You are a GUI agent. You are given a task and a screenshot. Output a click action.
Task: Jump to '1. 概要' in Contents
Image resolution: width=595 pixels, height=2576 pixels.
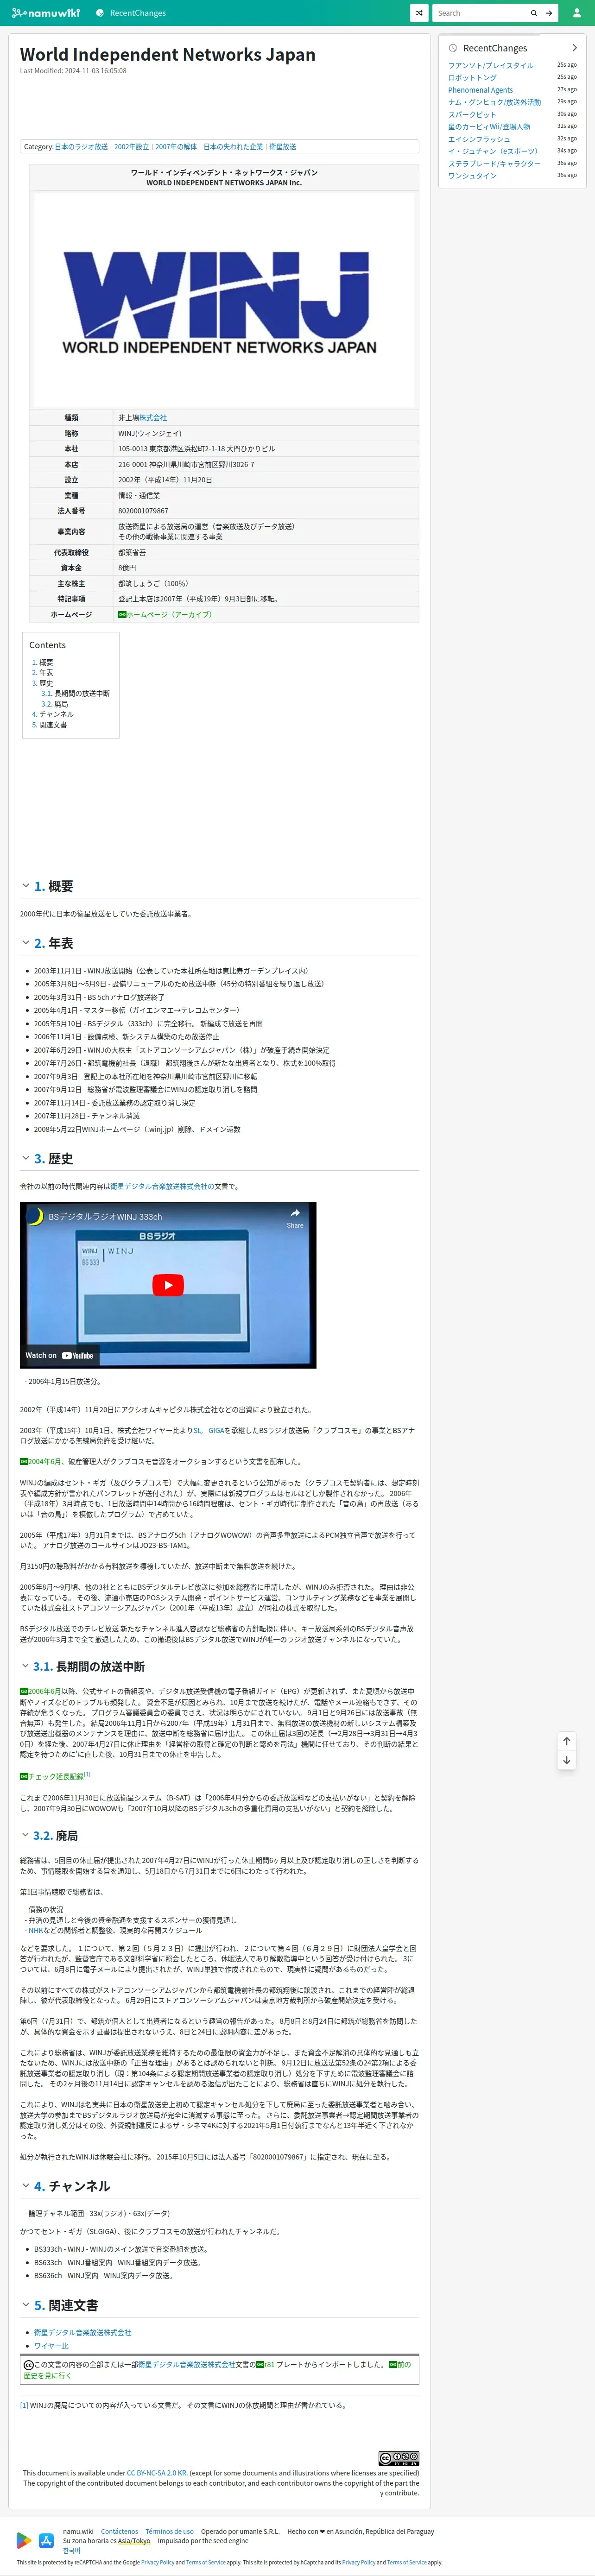(42, 662)
